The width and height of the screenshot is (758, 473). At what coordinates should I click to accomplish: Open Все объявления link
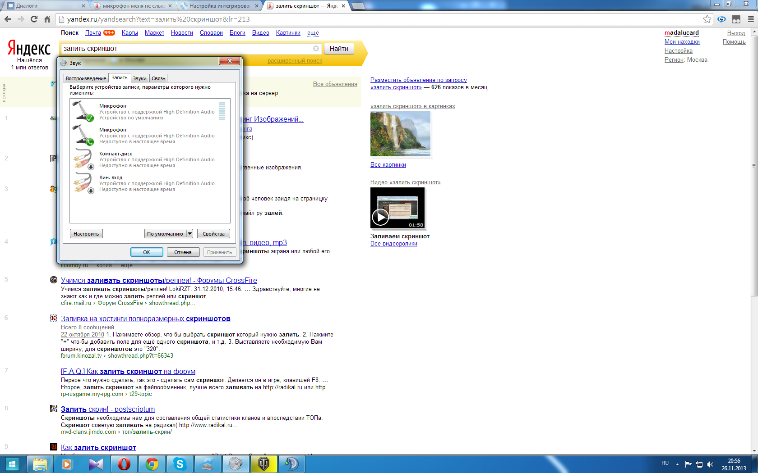click(335, 84)
